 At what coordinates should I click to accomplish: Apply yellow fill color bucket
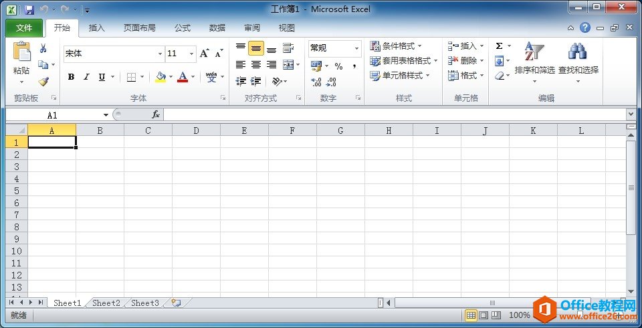pos(160,77)
